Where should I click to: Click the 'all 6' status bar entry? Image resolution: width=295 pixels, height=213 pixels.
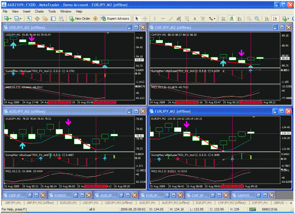[x=92, y=209]
